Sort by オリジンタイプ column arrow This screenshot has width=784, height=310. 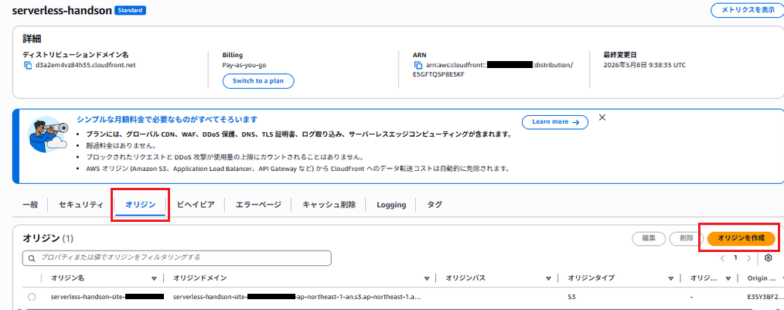point(670,278)
